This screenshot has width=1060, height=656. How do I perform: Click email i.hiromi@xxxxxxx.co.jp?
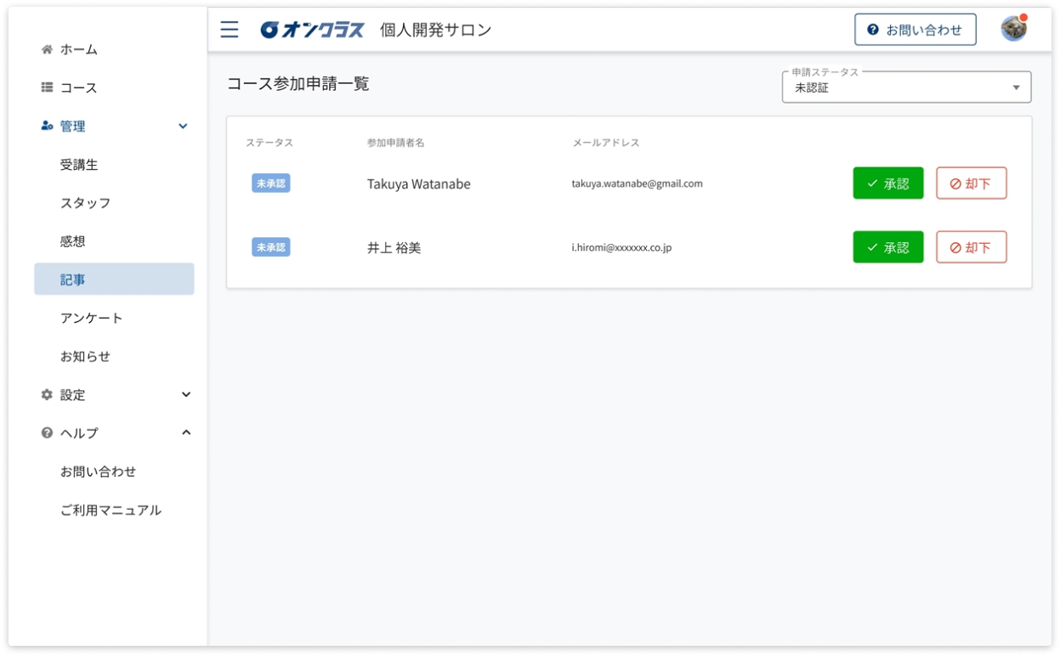(621, 248)
